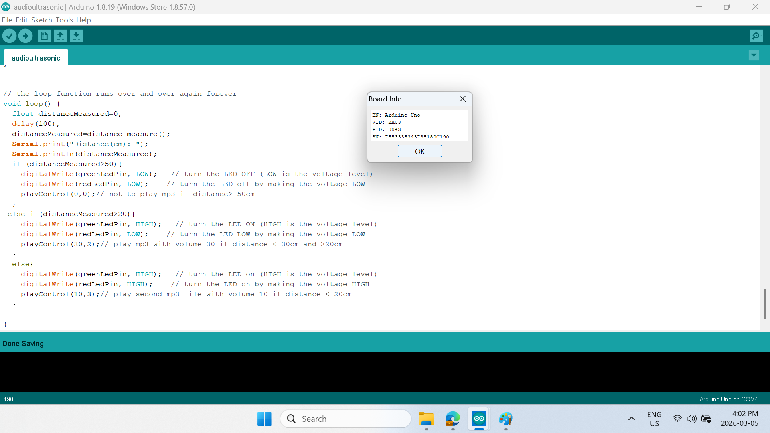Open the Serial Monitor magnifier icon
The width and height of the screenshot is (770, 433).
point(756,36)
